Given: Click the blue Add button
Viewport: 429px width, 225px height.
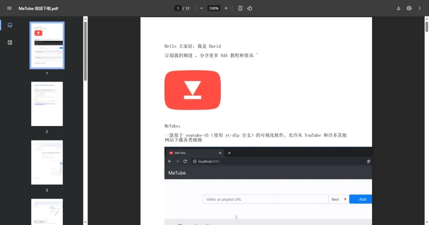Looking at the screenshot, I should point(361,199).
